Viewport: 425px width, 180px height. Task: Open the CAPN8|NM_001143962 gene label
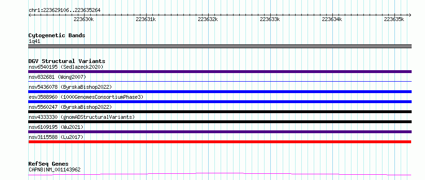[54, 170]
